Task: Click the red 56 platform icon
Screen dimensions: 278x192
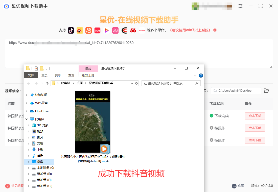Action: 133,30
